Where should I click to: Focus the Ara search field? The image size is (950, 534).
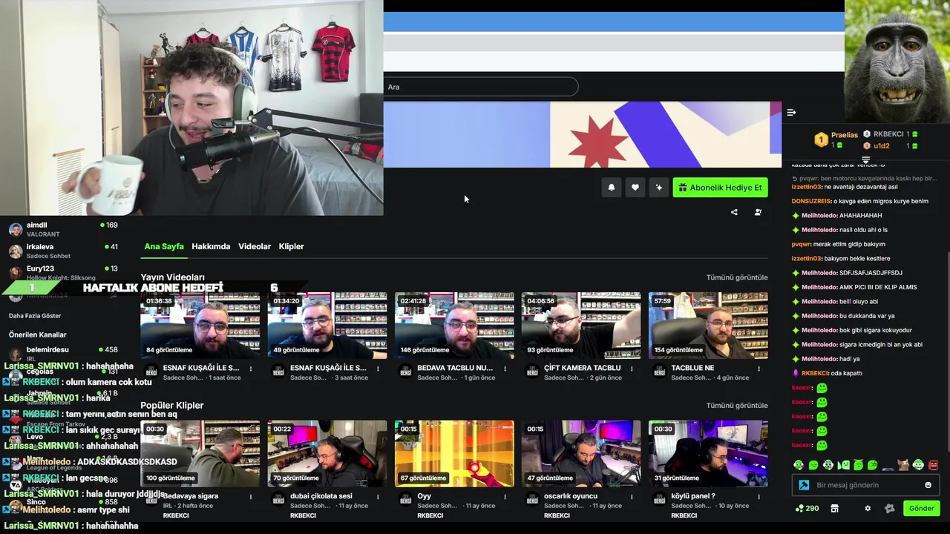click(480, 87)
